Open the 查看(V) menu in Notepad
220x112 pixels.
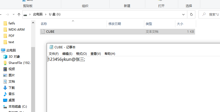(96, 54)
